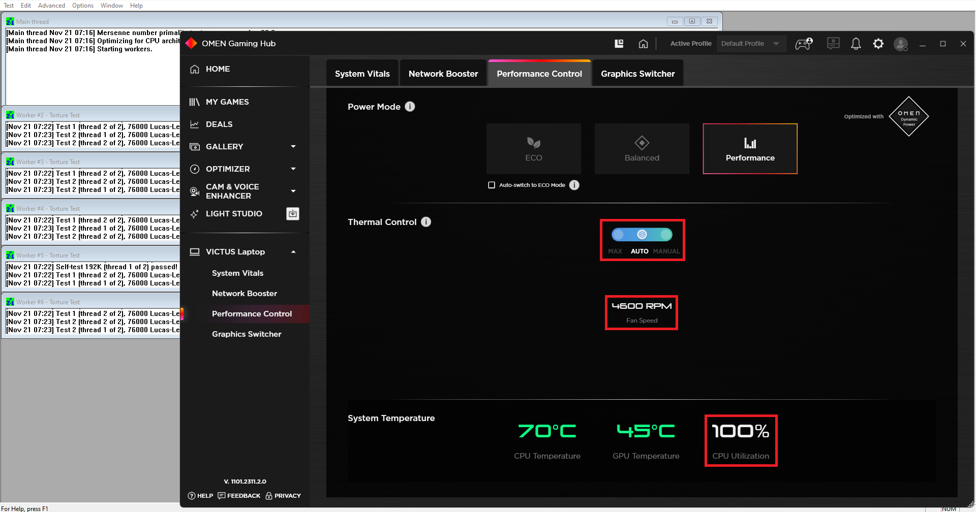976x512 pixels.
Task: Go to MY GAMES in sidebar
Action: pyautogui.click(x=227, y=102)
